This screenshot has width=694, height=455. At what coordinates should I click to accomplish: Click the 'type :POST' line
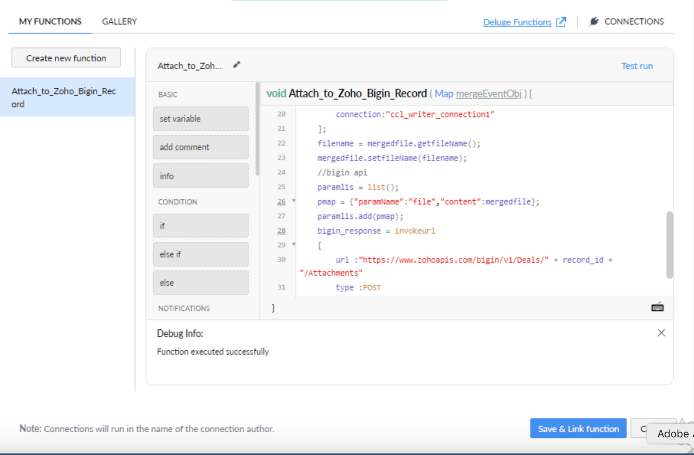tap(358, 287)
